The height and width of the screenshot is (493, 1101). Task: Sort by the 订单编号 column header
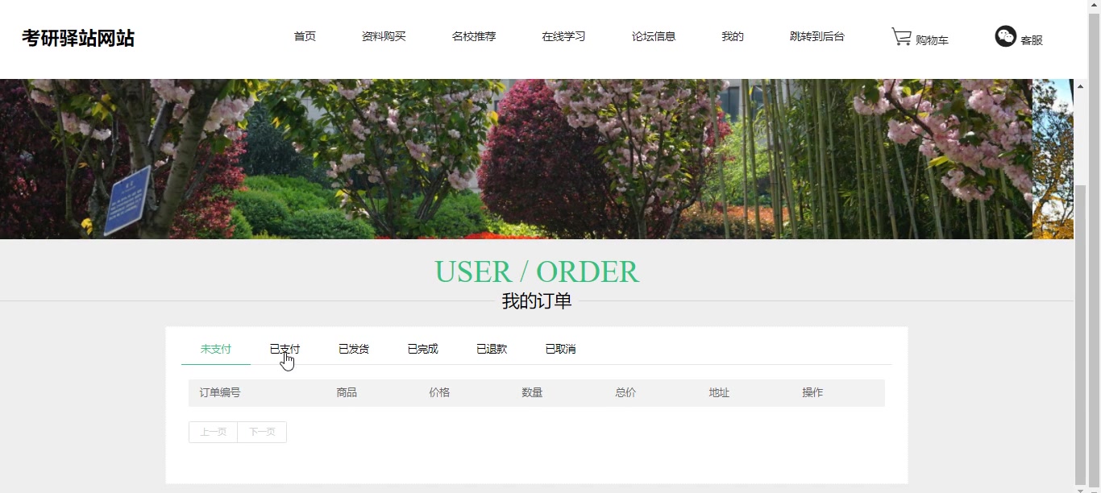coord(218,392)
